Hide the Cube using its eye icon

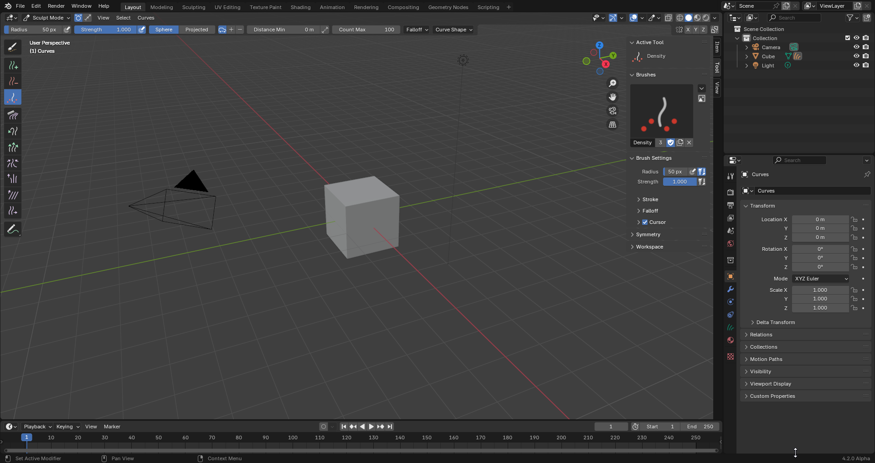pyautogui.click(x=856, y=56)
